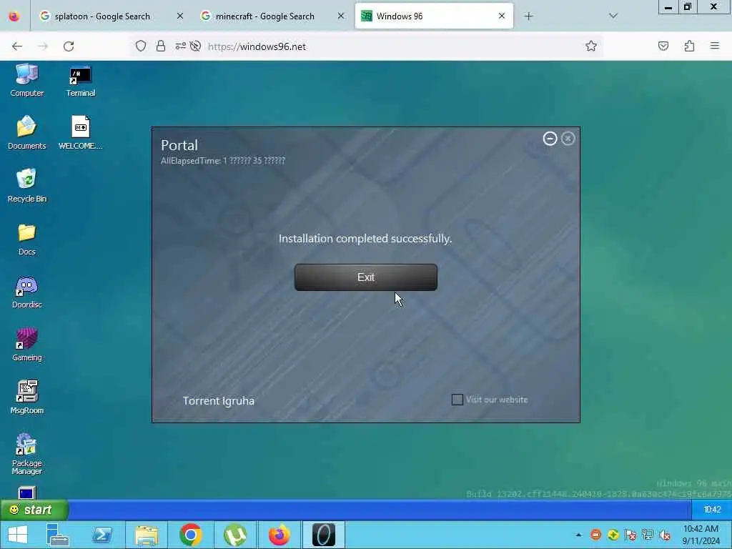Go back to the previous page
The width and height of the screenshot is (732, 549).
pos(17,46)
